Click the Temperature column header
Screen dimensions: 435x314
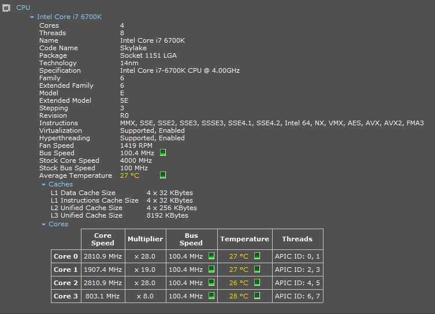coord(245,239)
